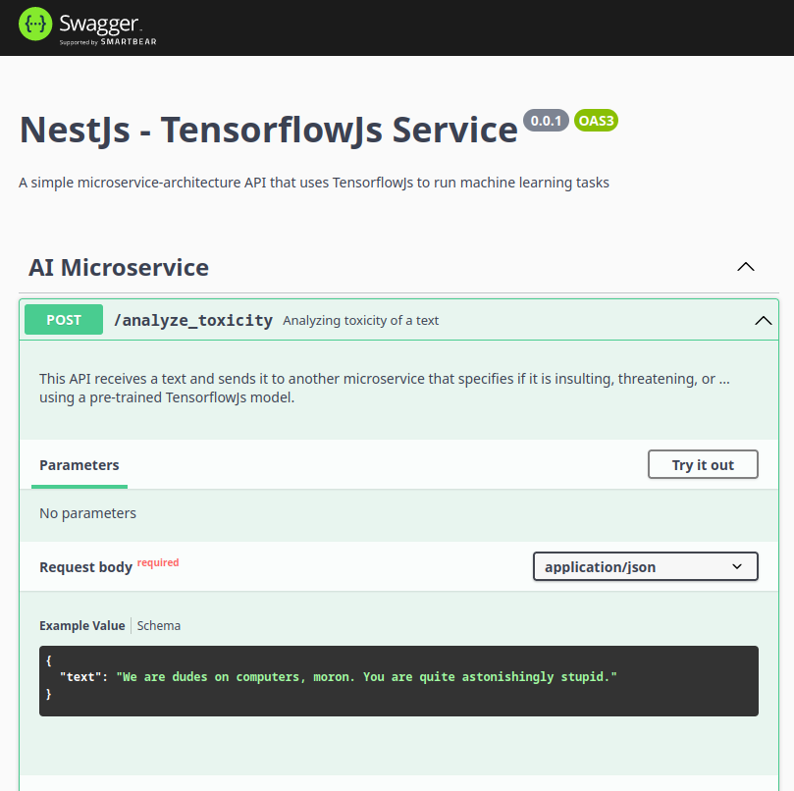The width and height of the screenshot is (794, 791).
Task: Click the API description starting 'A simple microservice-architecture'
Action: pos(314,183)
